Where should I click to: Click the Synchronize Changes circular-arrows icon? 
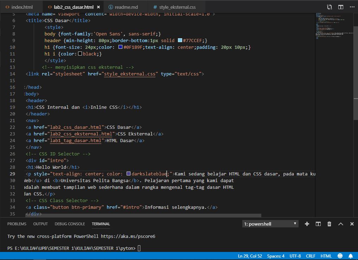pos(330,7)
